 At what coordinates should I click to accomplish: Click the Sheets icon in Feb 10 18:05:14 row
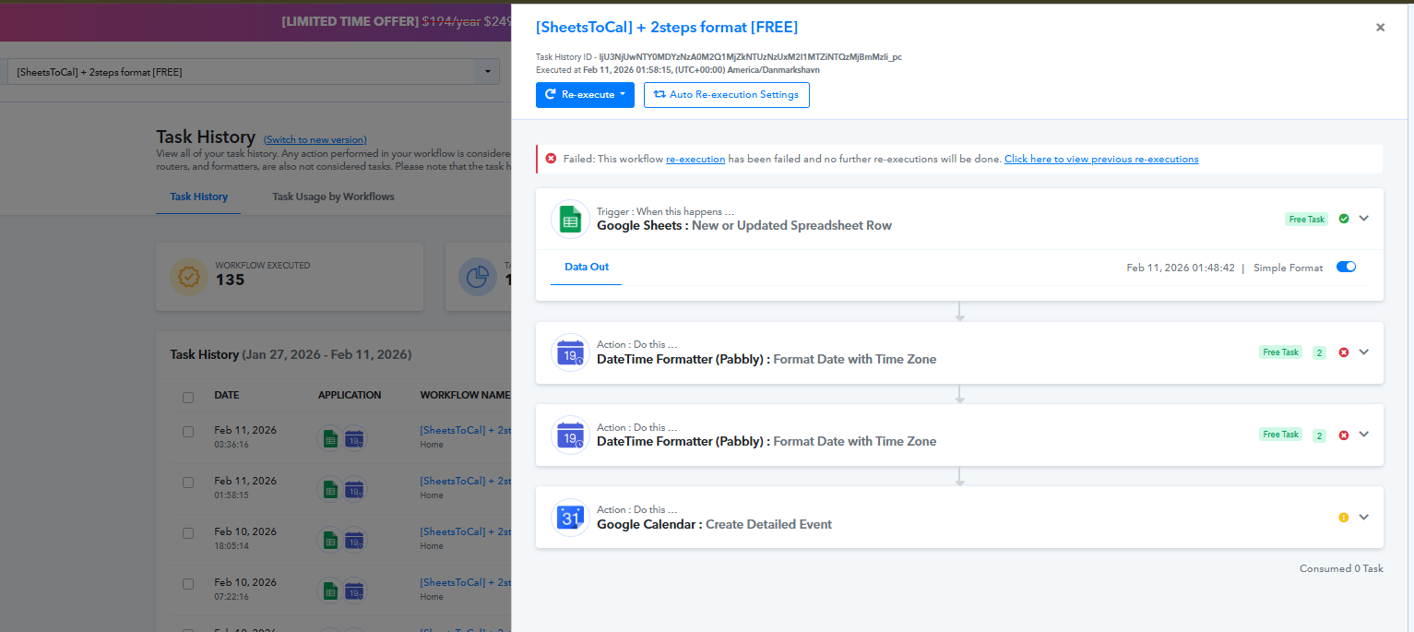pyautogui.click(x=330, y=540)
